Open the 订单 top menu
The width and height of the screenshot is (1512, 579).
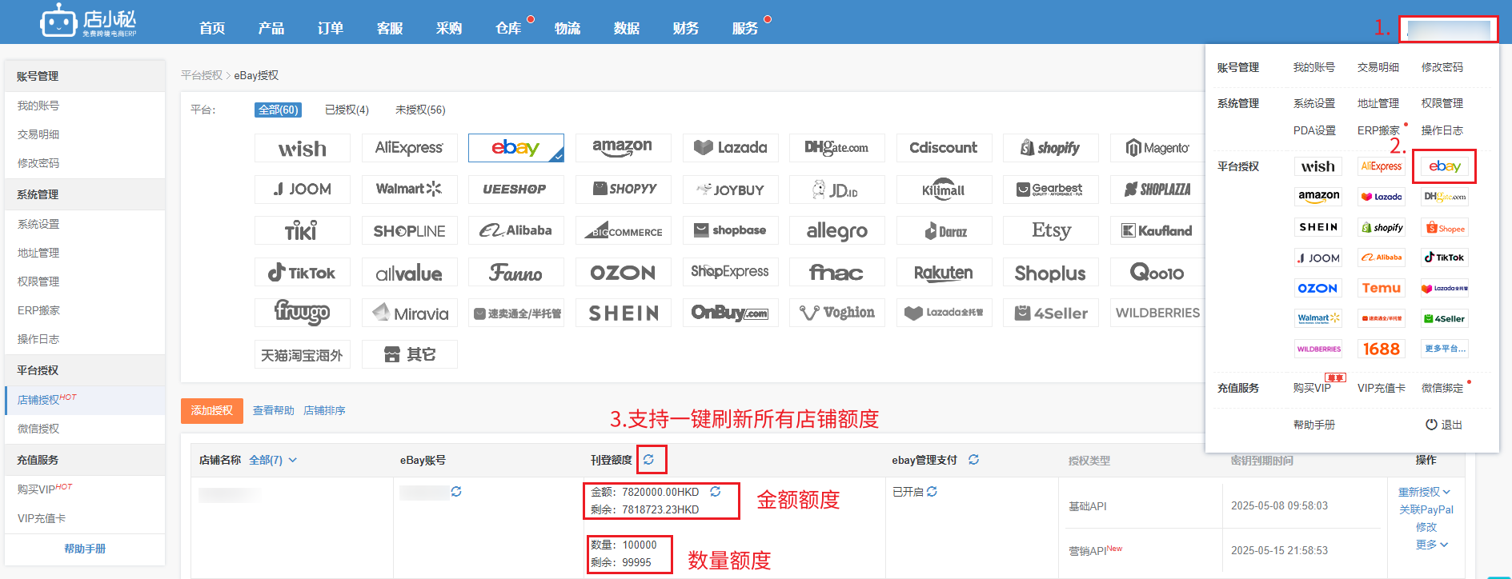click(x=331, y=28)
